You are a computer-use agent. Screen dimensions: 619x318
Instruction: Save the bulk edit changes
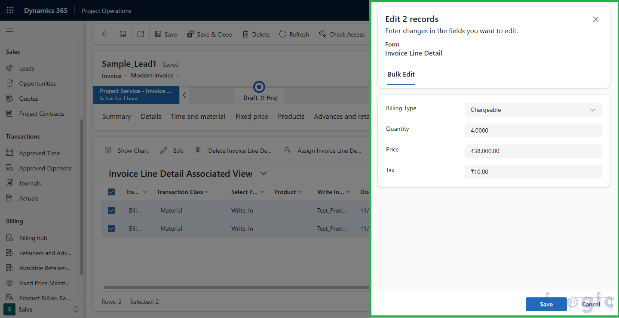pyautogui.click(x=546, y=304)
